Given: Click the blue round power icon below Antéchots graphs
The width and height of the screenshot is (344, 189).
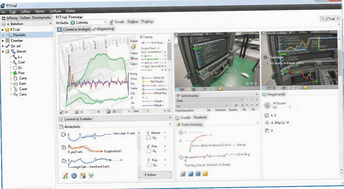Looking at the screenshot, I should [x=74, y=176].
